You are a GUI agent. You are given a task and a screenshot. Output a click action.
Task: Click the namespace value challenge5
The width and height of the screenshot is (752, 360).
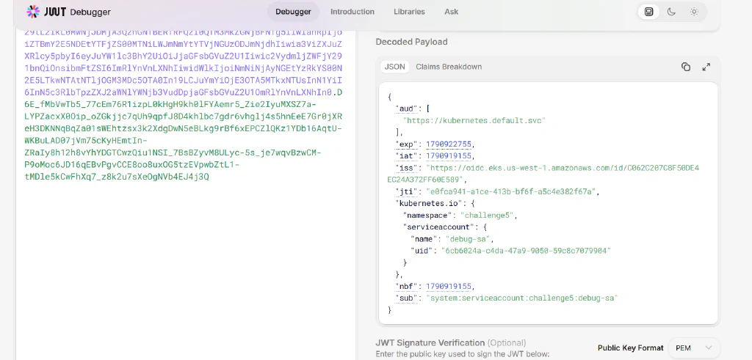tap(488, 216)
